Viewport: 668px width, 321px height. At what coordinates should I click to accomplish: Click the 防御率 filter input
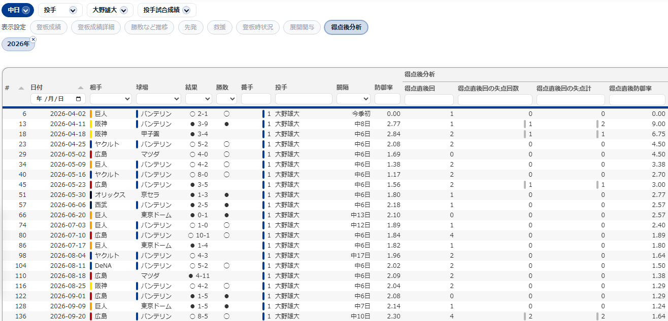pos(387,99)
